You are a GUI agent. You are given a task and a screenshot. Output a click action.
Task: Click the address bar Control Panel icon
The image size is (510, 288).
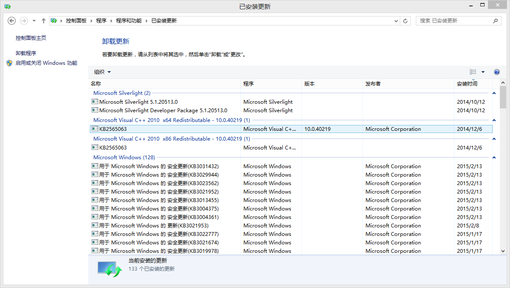coord(54,20)
